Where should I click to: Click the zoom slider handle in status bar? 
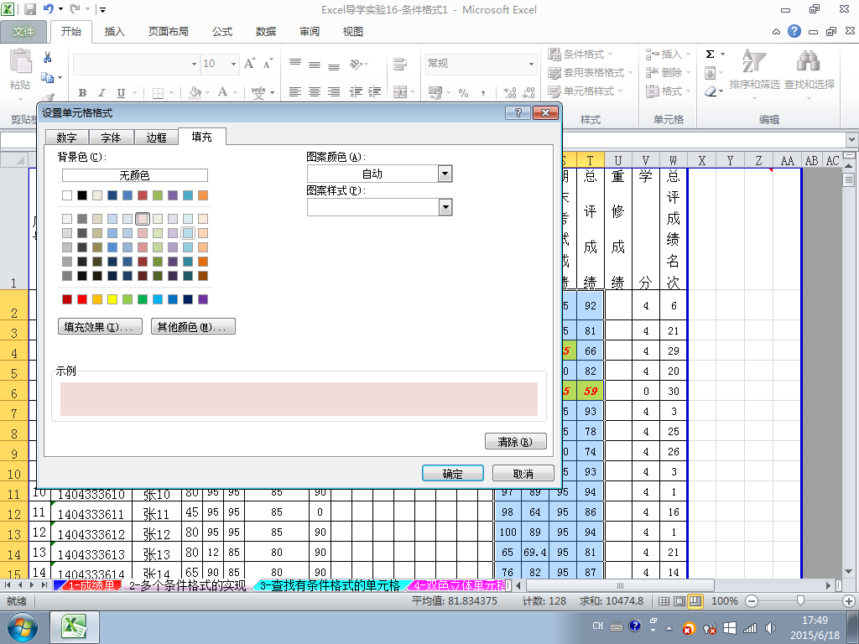(x=800, y=601)
